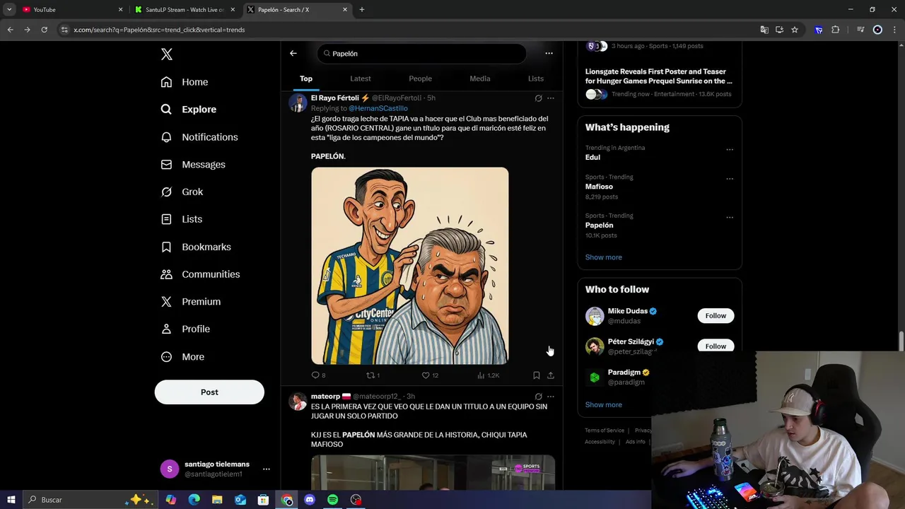Open El Rayo Fértoli avatar
The height and width of the screenshot is (509, 905).
[x=298, y=103]
